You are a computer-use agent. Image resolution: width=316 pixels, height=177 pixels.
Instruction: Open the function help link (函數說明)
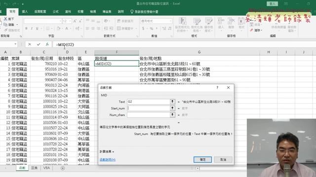tap(108, 159)
